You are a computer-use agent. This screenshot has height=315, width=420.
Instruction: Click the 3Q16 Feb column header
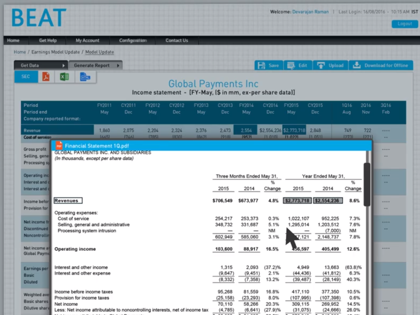point(386,109)
